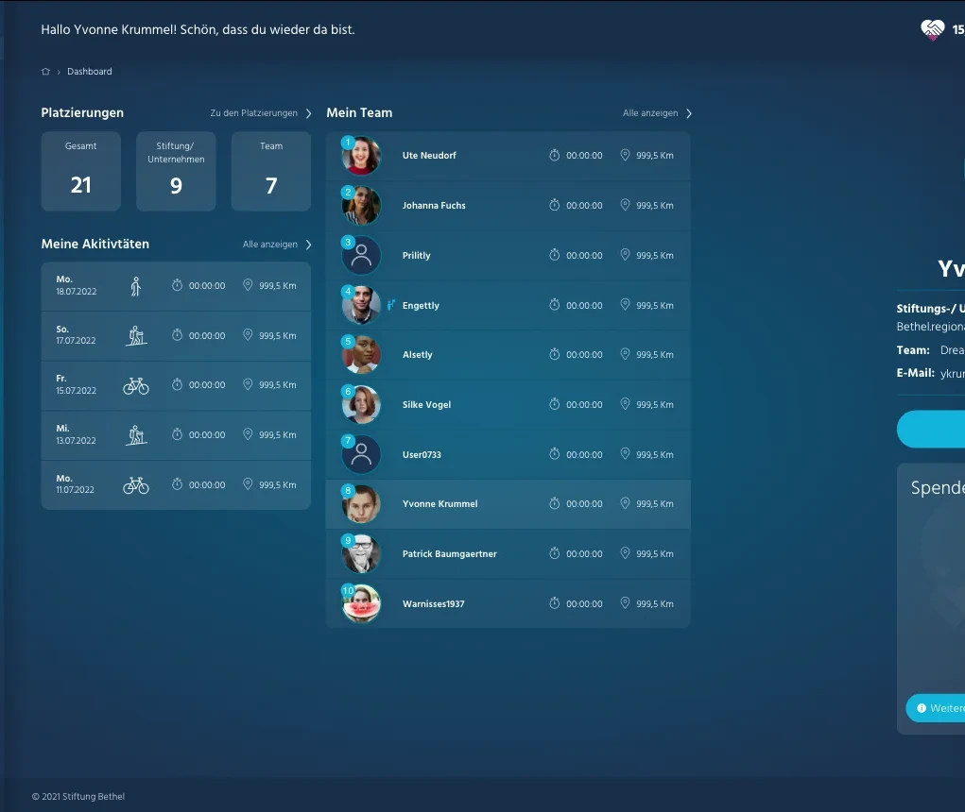This screenshot has height=812, width=965.
Task: Click the walking activity icon from 18.07.2022
Action: pyautogui.click(x=136, y=284)
